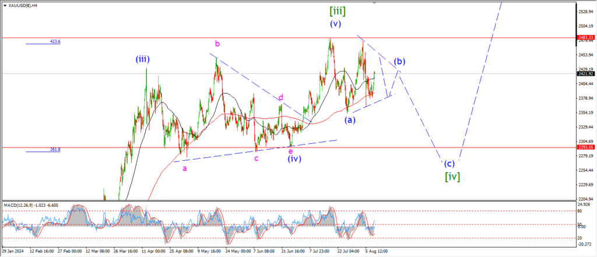Viewport: 597px width, 257px height.
Task: Select the magenta b wave label
Action: coord(217,44)
